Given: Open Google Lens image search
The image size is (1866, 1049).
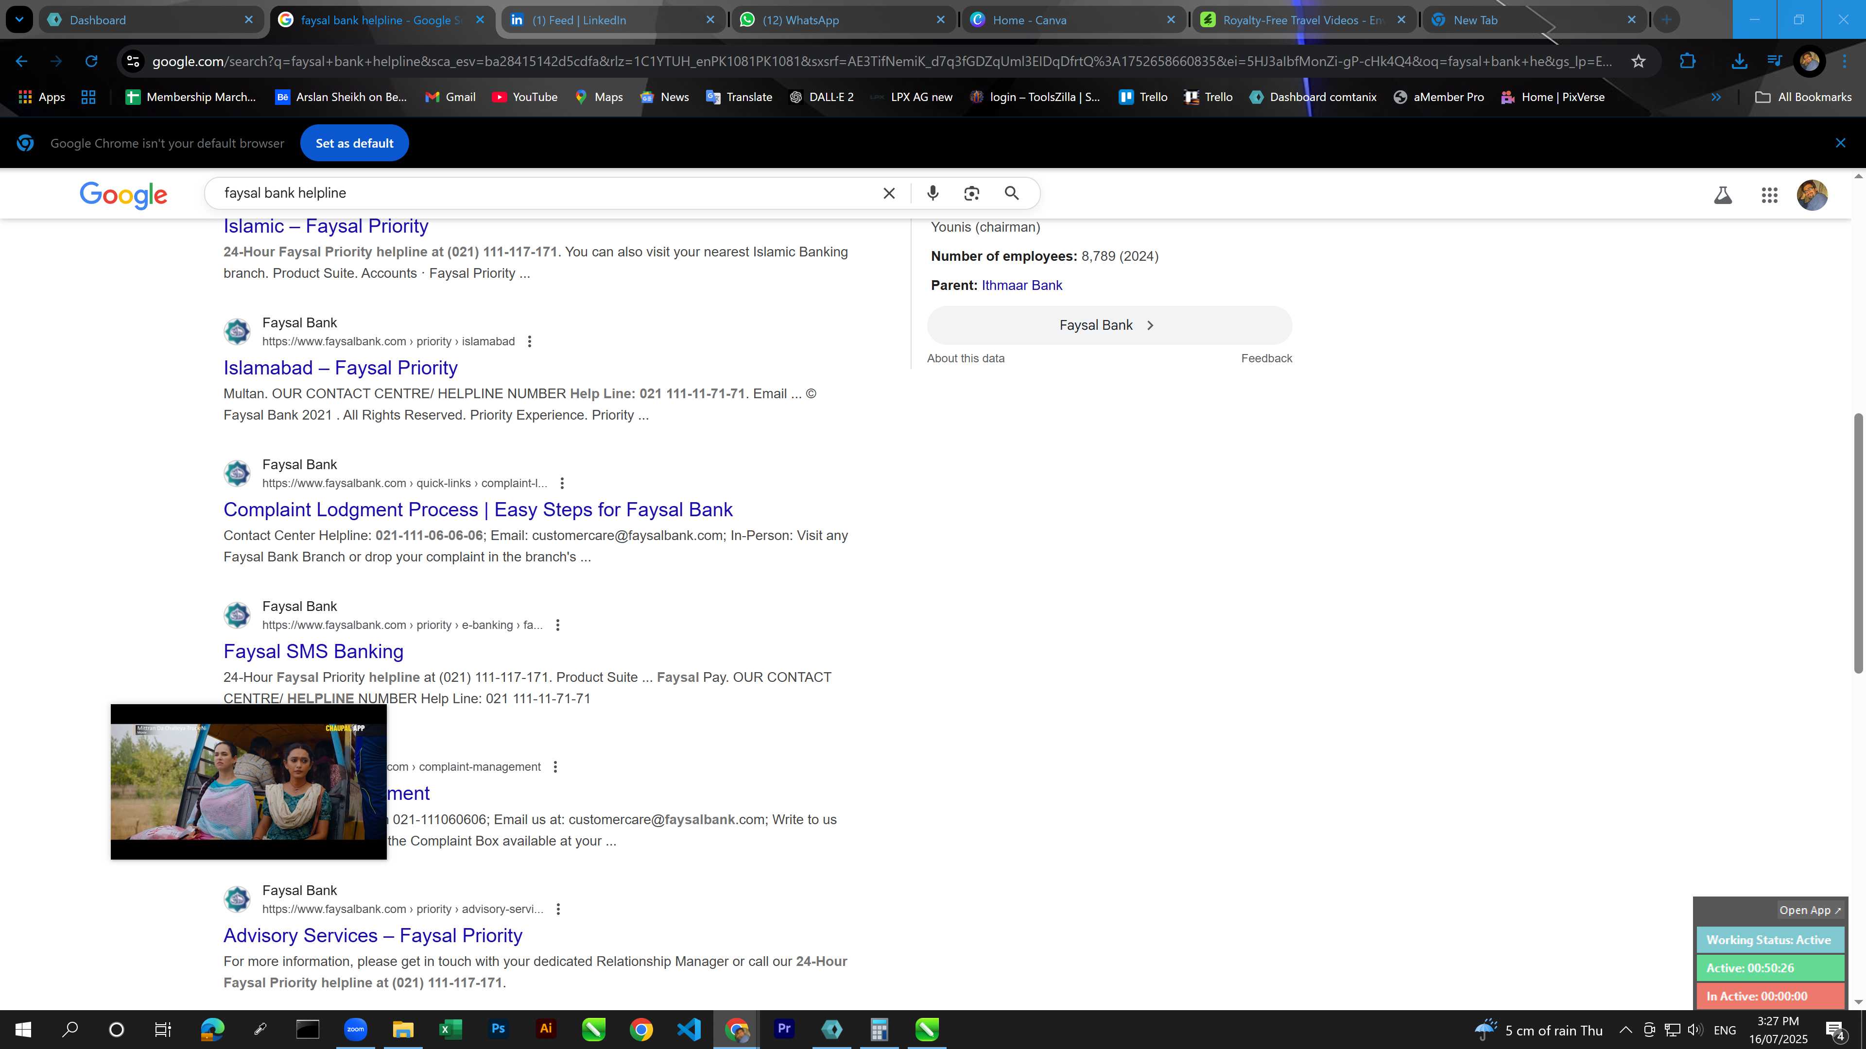Looking at the screenshot, I should (x=971, y=193).
